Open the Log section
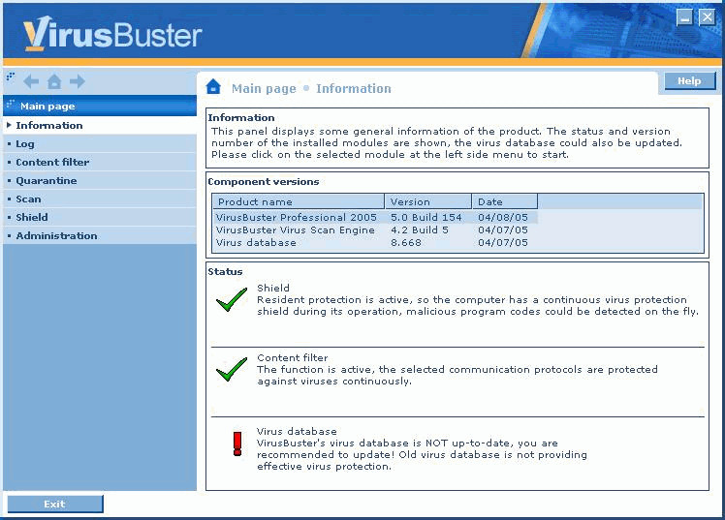The width and height of the screenshot is (725, 520). click(x=100, y=143)
